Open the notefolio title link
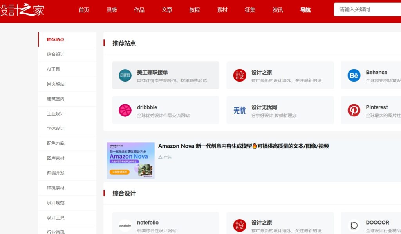 click(x=148, y=223)
